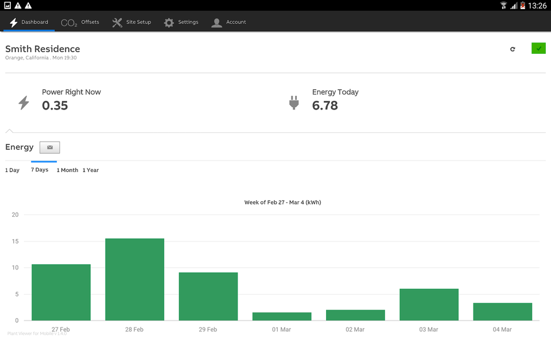Select the 1 Day view
The width and height of the screenshot is (551, 344).
point(12,170)
